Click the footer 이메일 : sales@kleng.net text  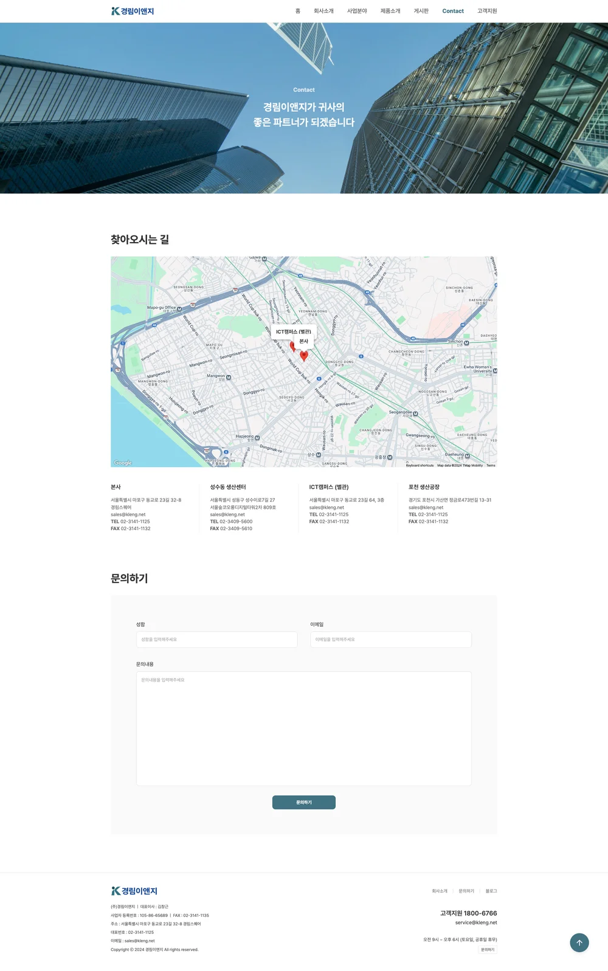[x=133, y=941]
